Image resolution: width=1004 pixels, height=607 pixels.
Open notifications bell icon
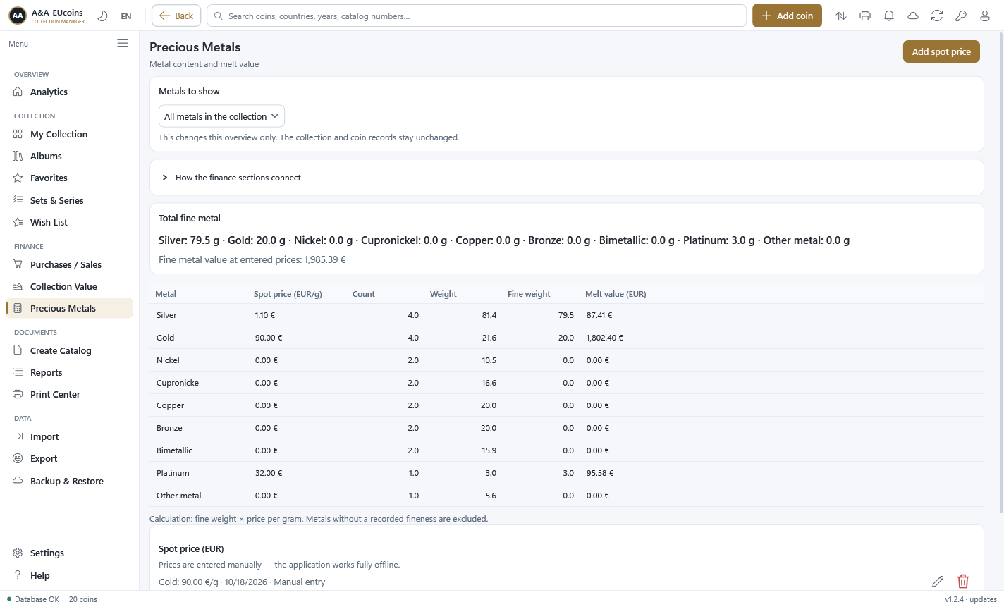coord(889,16)
